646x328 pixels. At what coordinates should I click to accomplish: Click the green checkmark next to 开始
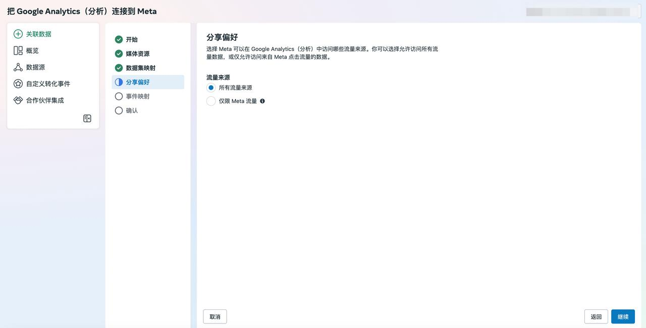tap(119, 39)
